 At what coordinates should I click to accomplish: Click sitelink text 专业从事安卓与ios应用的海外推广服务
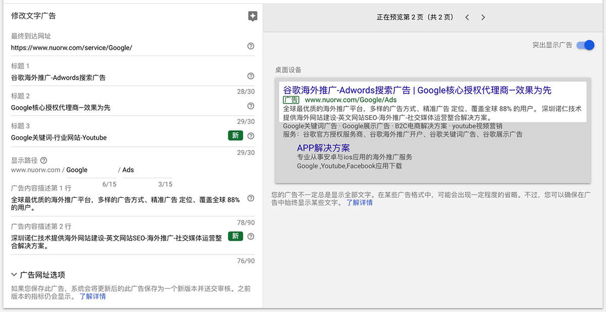point(355,157)
